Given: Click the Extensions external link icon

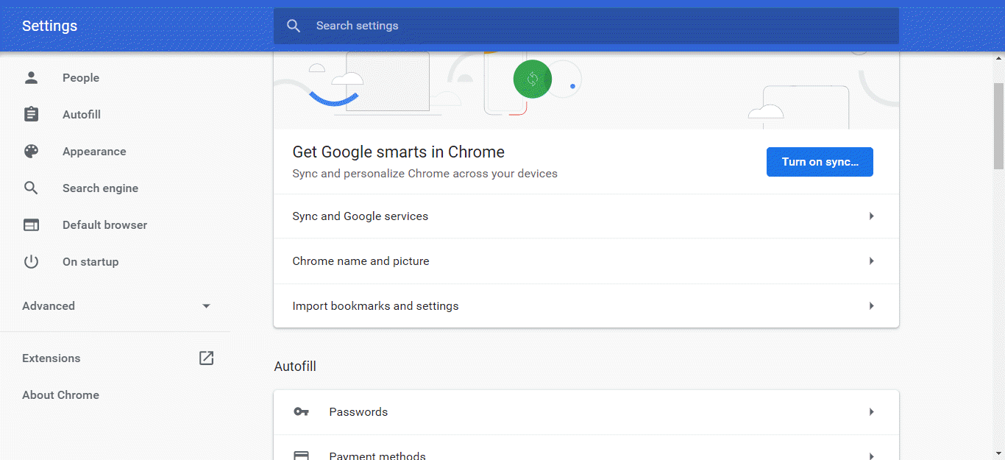Looking at the screenshot, I should coord(206,358).
